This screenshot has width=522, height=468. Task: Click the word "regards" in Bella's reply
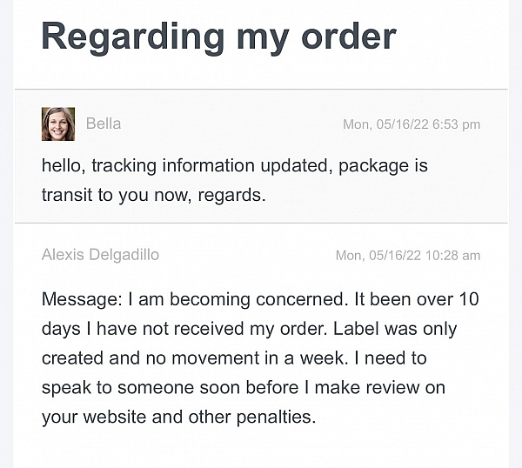[x=233, y=194]
